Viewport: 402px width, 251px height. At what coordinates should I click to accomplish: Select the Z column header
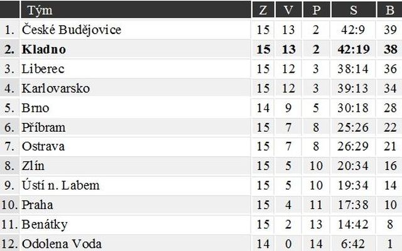click(x=263, y=10)
